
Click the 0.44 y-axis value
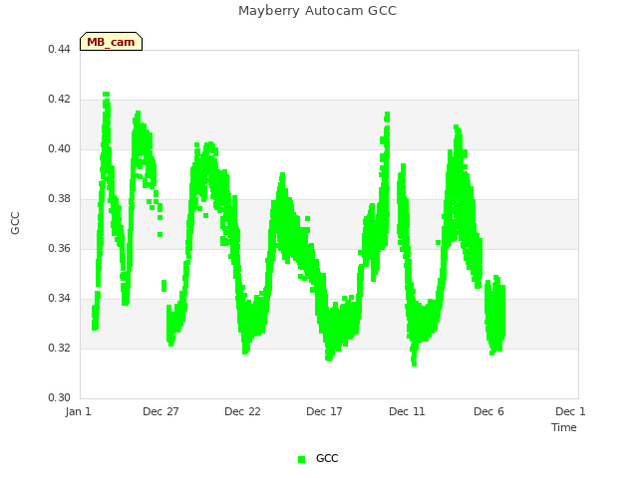pos(59,49)
